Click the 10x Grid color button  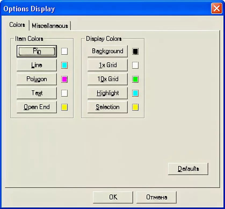pos(107,79)
